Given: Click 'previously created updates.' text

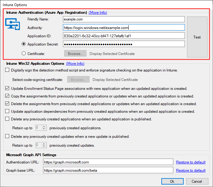Looking at the screenshot, I should point(72,145).
